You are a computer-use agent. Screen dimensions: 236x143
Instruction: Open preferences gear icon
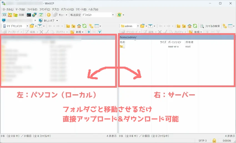coord(49,15)
